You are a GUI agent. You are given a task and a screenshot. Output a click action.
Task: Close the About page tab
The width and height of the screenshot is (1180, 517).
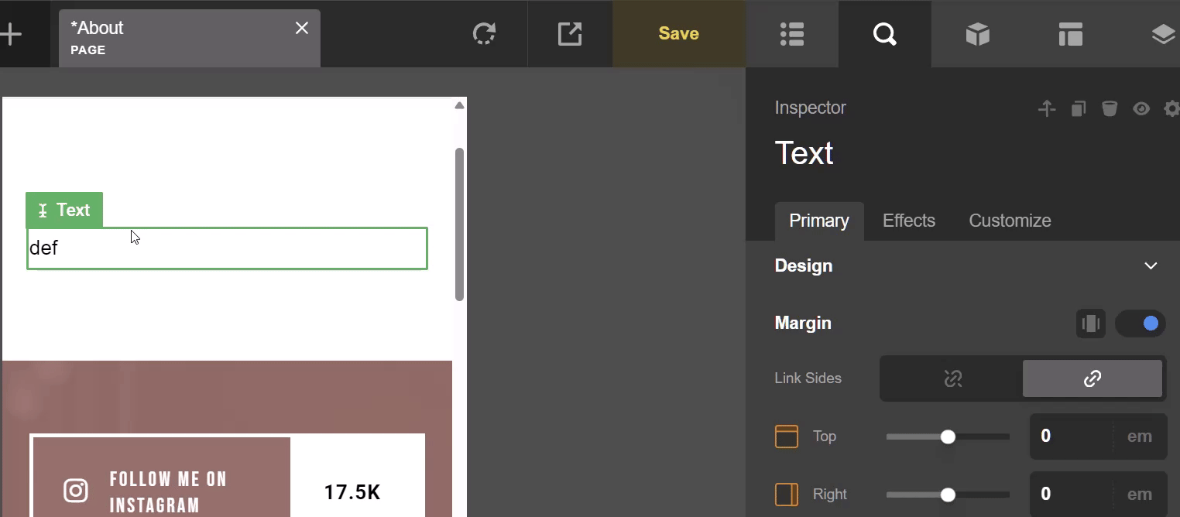point(302,29)
